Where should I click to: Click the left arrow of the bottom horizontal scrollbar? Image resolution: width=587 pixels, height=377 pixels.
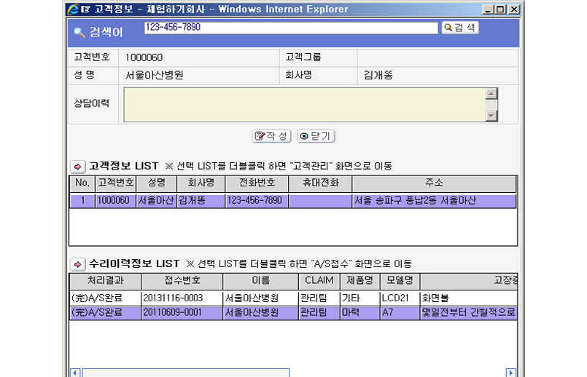click(x=74, y=373)
